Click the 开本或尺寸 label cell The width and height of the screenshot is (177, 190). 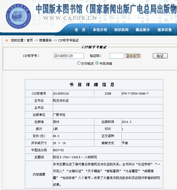click(39, 143)
